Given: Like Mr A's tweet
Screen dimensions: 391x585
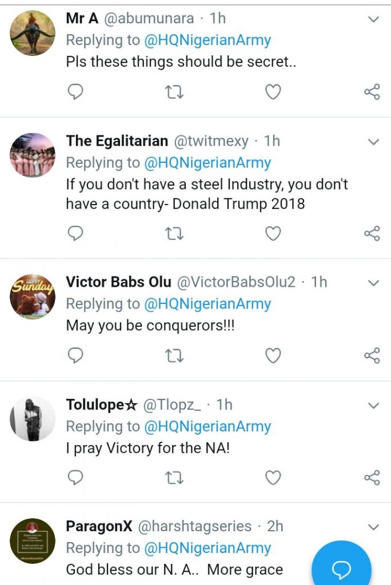Looking at the screenshot, I should (273, 91).
